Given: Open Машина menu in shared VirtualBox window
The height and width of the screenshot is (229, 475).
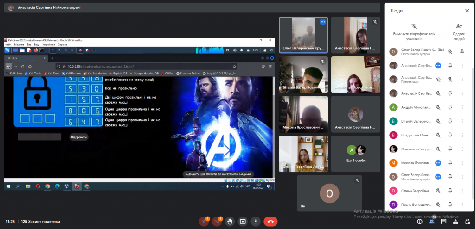Looking at the screenshot, I should click(x=19, y=45).
